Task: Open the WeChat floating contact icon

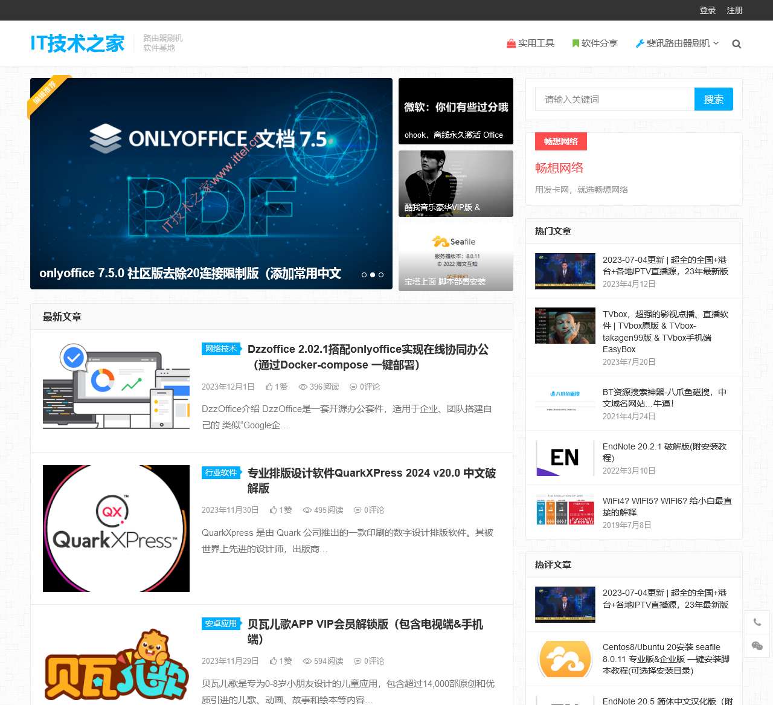Action: tap(757, 646)
